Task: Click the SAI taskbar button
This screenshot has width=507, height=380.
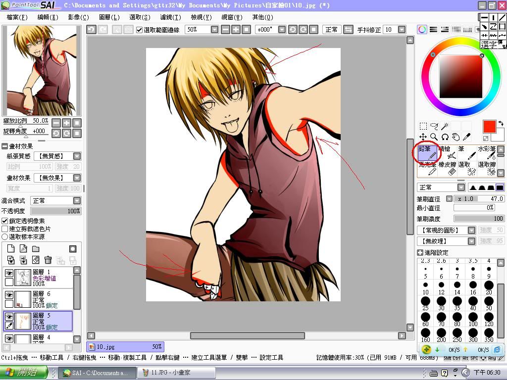Action: click(x=97, y=373)
